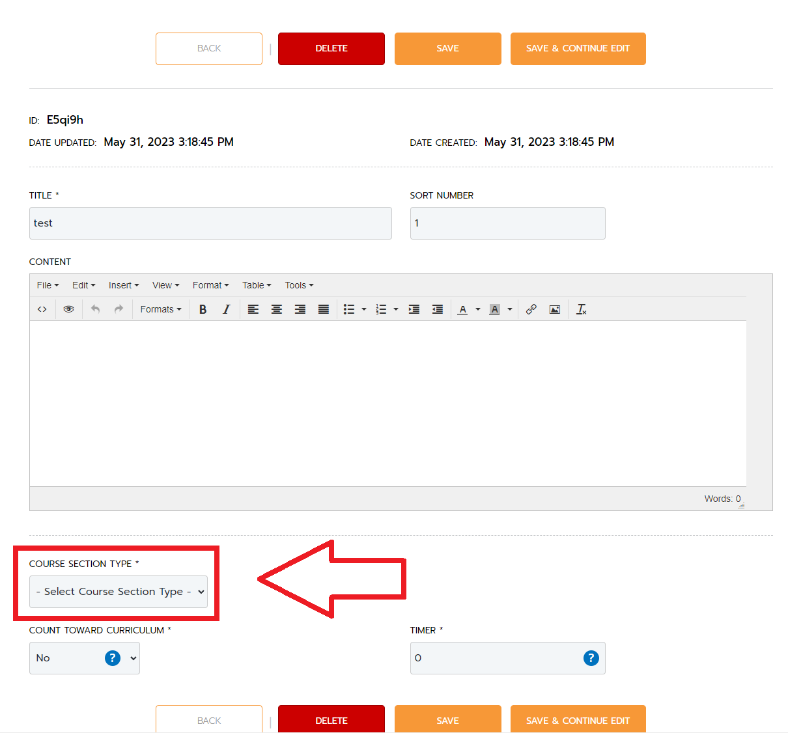
Task: Toggle the editor preview eye icon
Action: point(68,309)
